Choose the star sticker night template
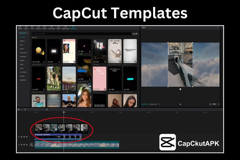The width and height of the screenshot is (240, 160). pos(99,51)
